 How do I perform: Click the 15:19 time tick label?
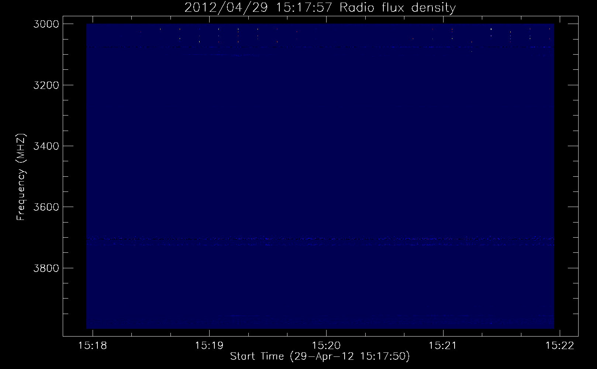pyautogui.click(x=209, y=346)
